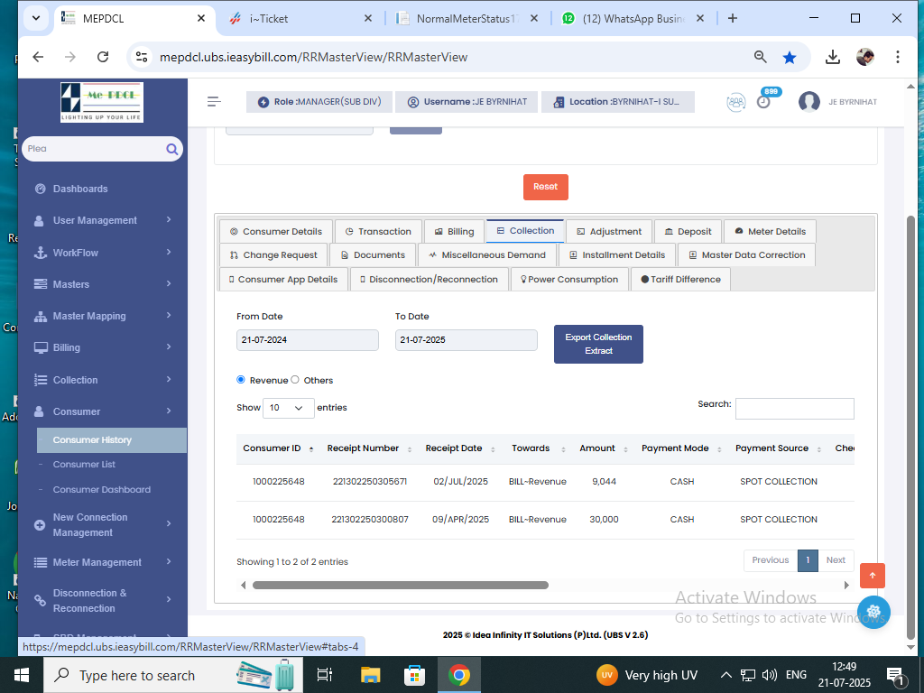This screenshot has height=693, width=924.
Task: Open Consumer Dashboard sidebar link
Action: (101, 490)
